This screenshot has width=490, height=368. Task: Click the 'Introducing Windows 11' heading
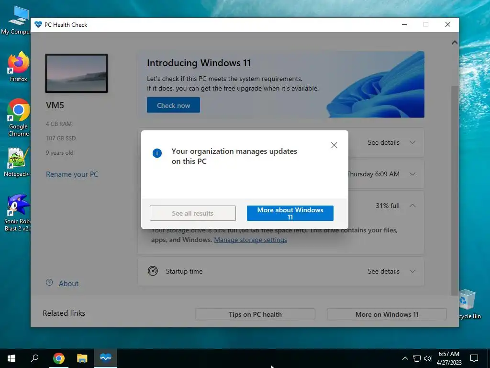199,63
